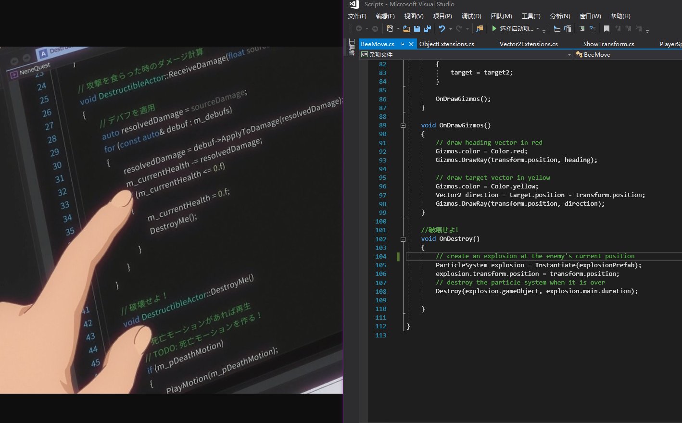Viewport: 682px width, 423px height.
Task: Click the Save All icon
Action: (x=427, y=29)
